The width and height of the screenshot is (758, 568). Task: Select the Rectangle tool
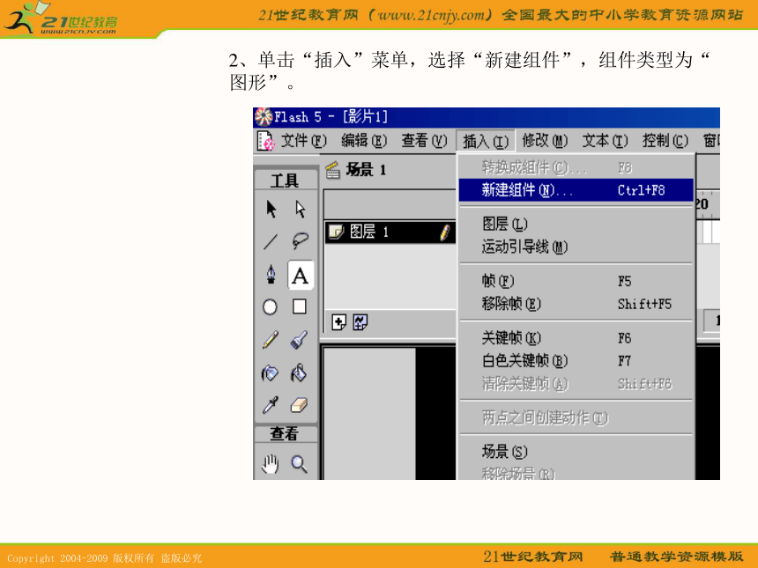(300, 306)
